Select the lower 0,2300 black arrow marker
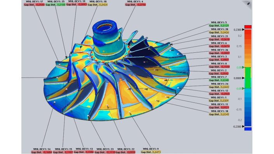274x154 pixels. (243, 126)
